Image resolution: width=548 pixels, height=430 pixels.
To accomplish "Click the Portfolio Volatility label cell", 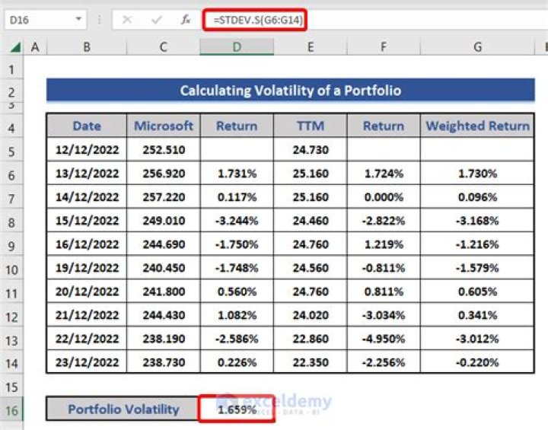I will [x=123, y=409].
